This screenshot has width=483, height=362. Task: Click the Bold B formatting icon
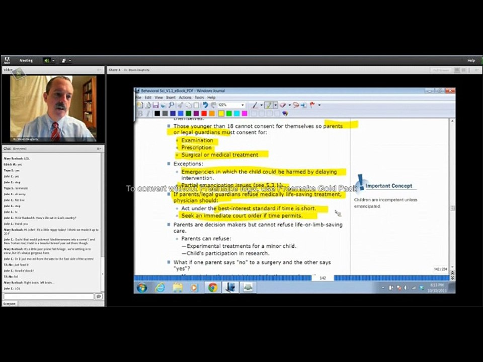point(140,114)
